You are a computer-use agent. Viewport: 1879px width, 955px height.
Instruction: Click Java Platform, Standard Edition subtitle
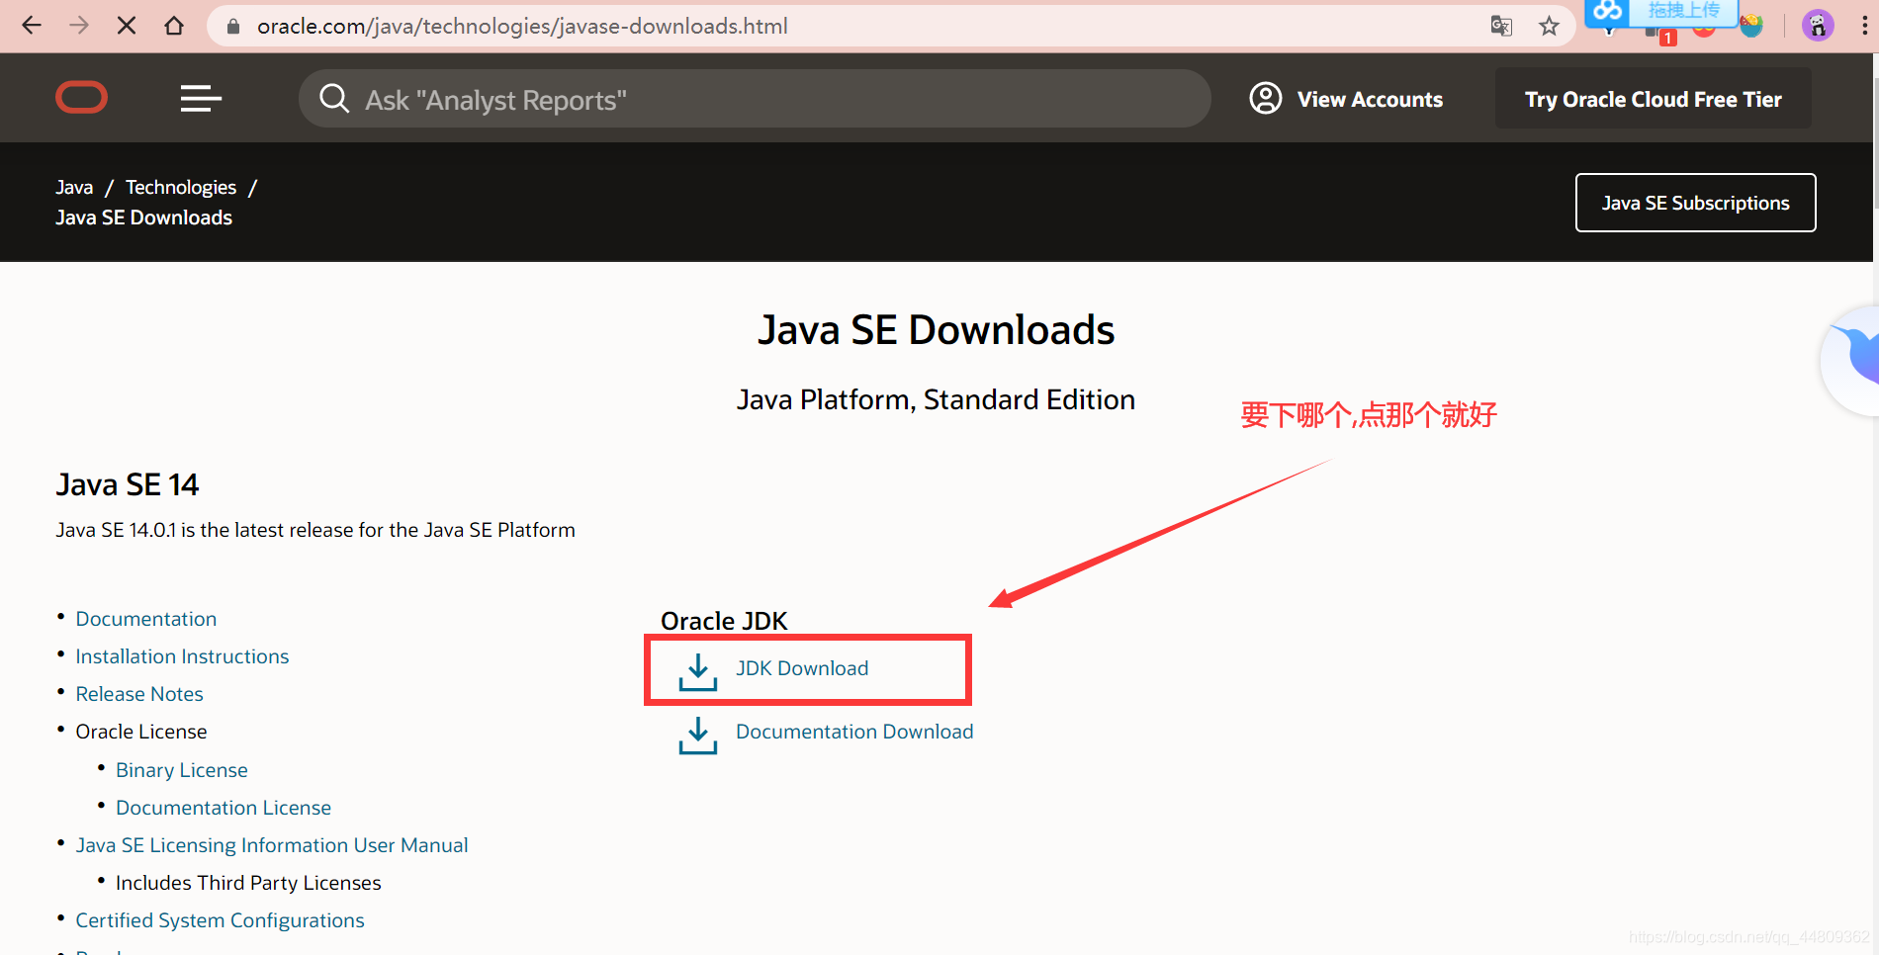(936, 399)
